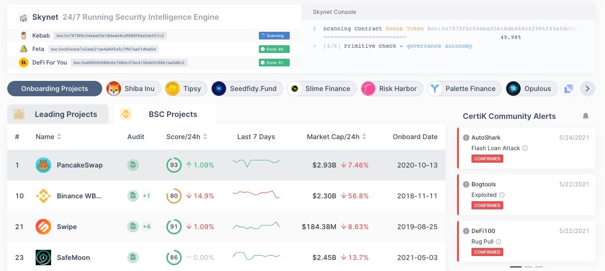This screenshot has width=605, height=271.
Task: Click Swipe 7-day sparkline chart
Action: click(x=256, y=225)
